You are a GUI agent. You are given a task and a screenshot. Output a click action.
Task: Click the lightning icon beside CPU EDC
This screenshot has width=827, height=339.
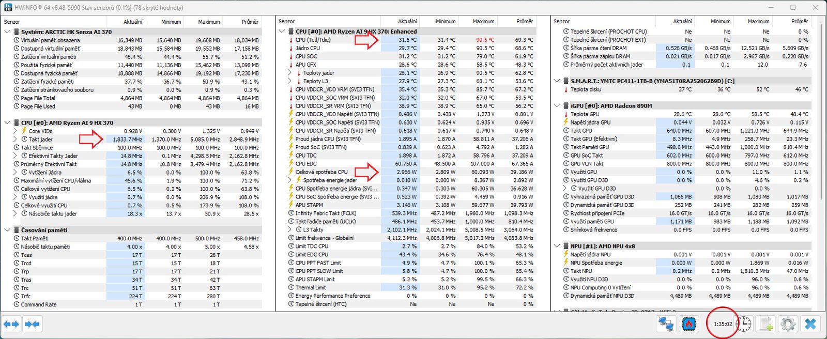pos(291,164)
